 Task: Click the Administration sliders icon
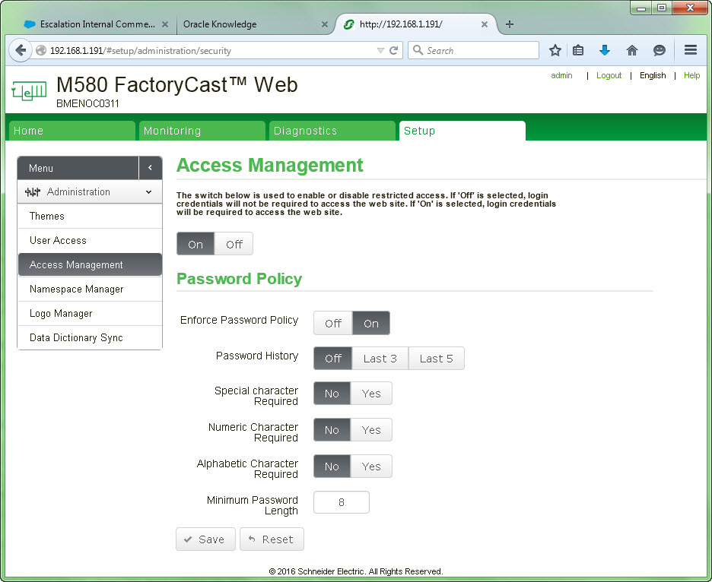click(x=33, y=192)
